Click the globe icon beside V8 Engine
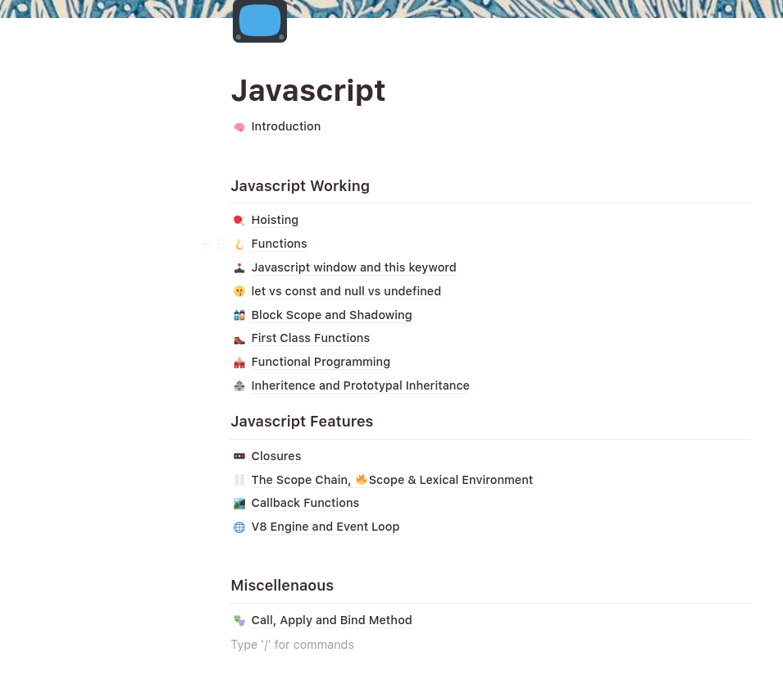 [239, 527]
